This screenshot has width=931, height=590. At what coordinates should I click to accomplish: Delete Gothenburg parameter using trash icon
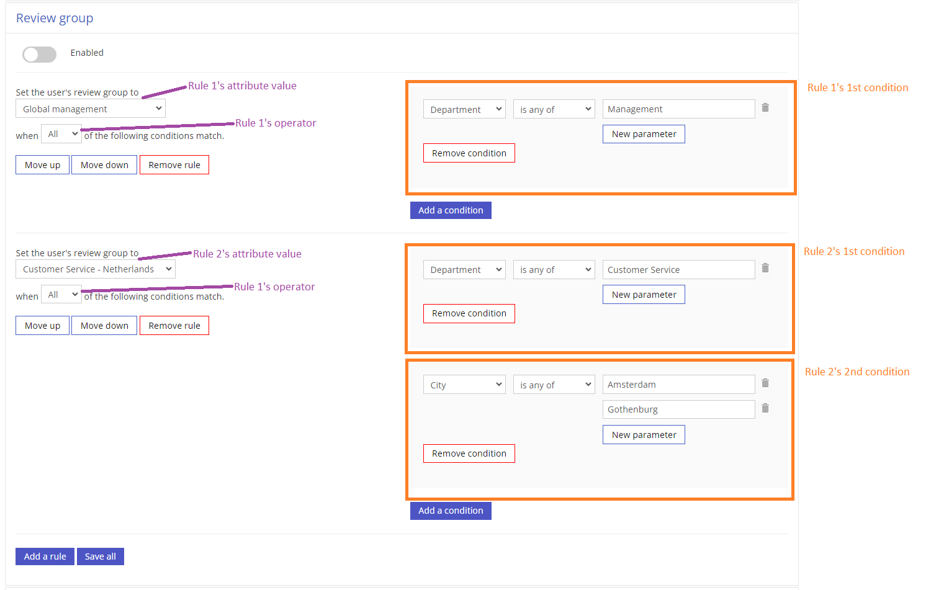(x=765, y=408)
